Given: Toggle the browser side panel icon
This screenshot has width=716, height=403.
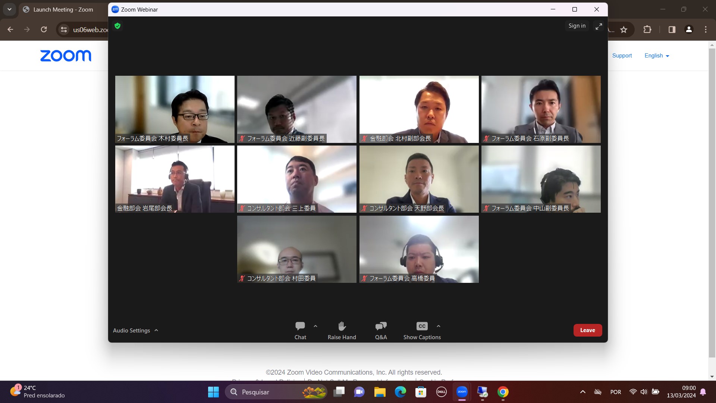Looking at the screenshot, I should (672, 29).
